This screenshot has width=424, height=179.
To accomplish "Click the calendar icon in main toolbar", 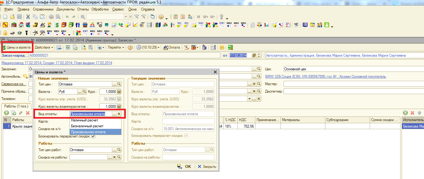I will pyautogui.click(x=183, y=17).
